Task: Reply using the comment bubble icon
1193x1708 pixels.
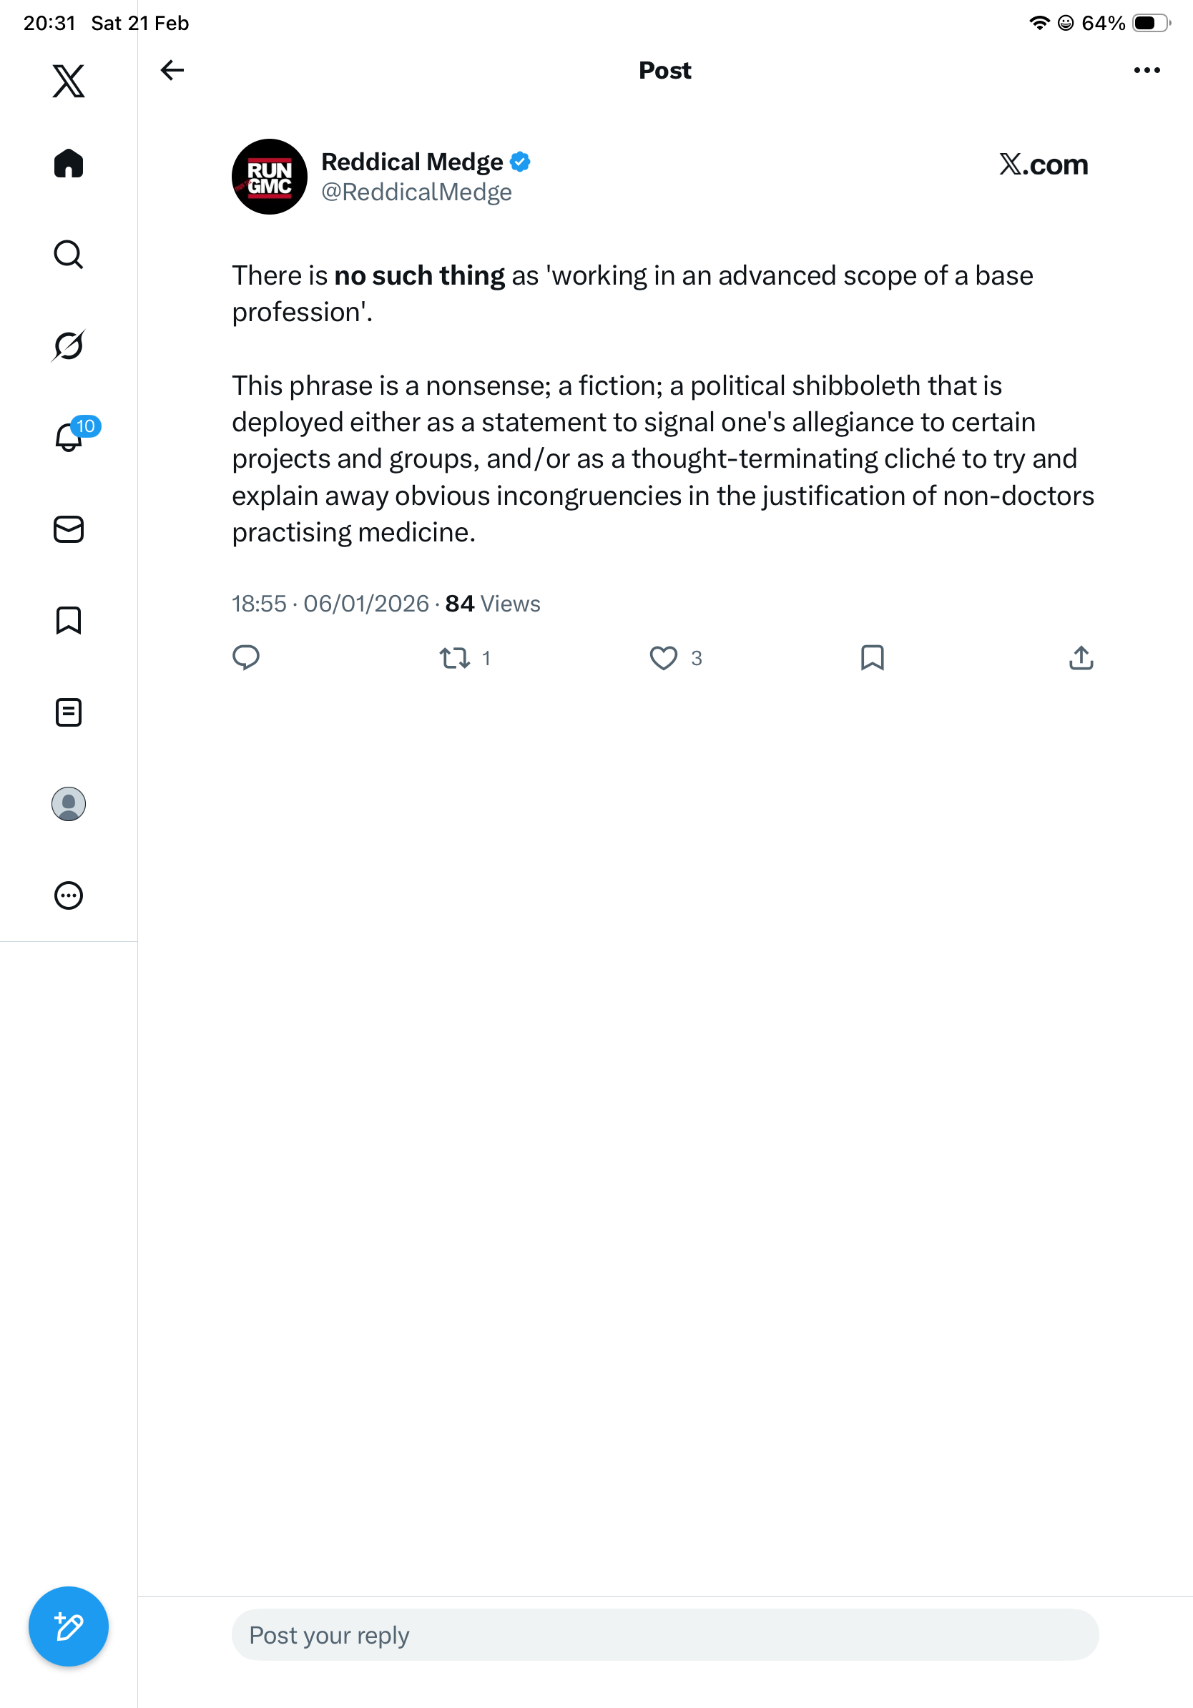Action: 246,658
